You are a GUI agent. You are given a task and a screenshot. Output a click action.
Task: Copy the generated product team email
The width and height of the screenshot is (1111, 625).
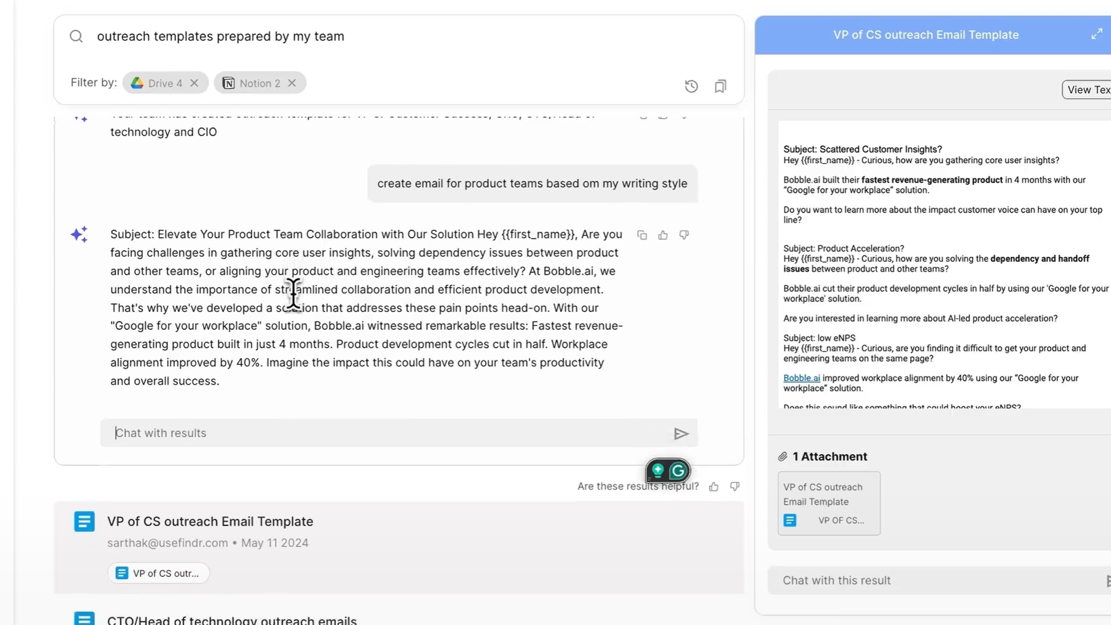coord(642,235)
